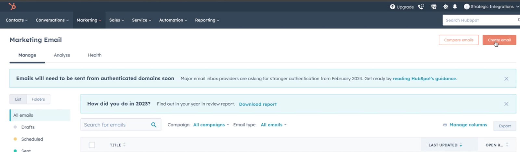
Task: Open the marketplace icon
Action: pos(434,7)
